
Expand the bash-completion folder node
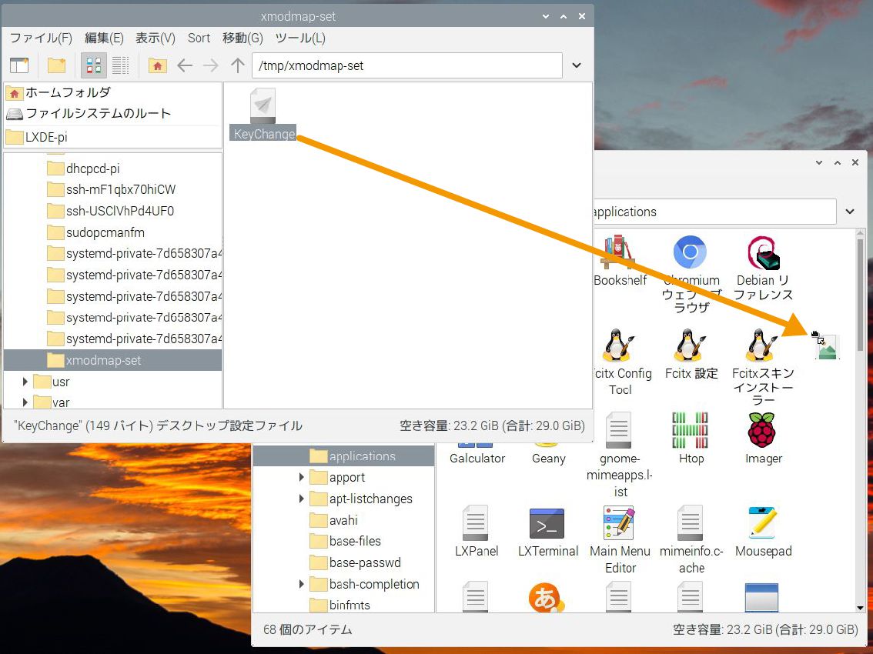coord(302,584)
